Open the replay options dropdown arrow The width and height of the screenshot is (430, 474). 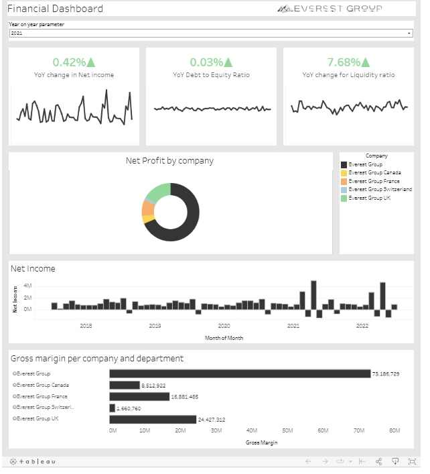(x=350, y=462)
